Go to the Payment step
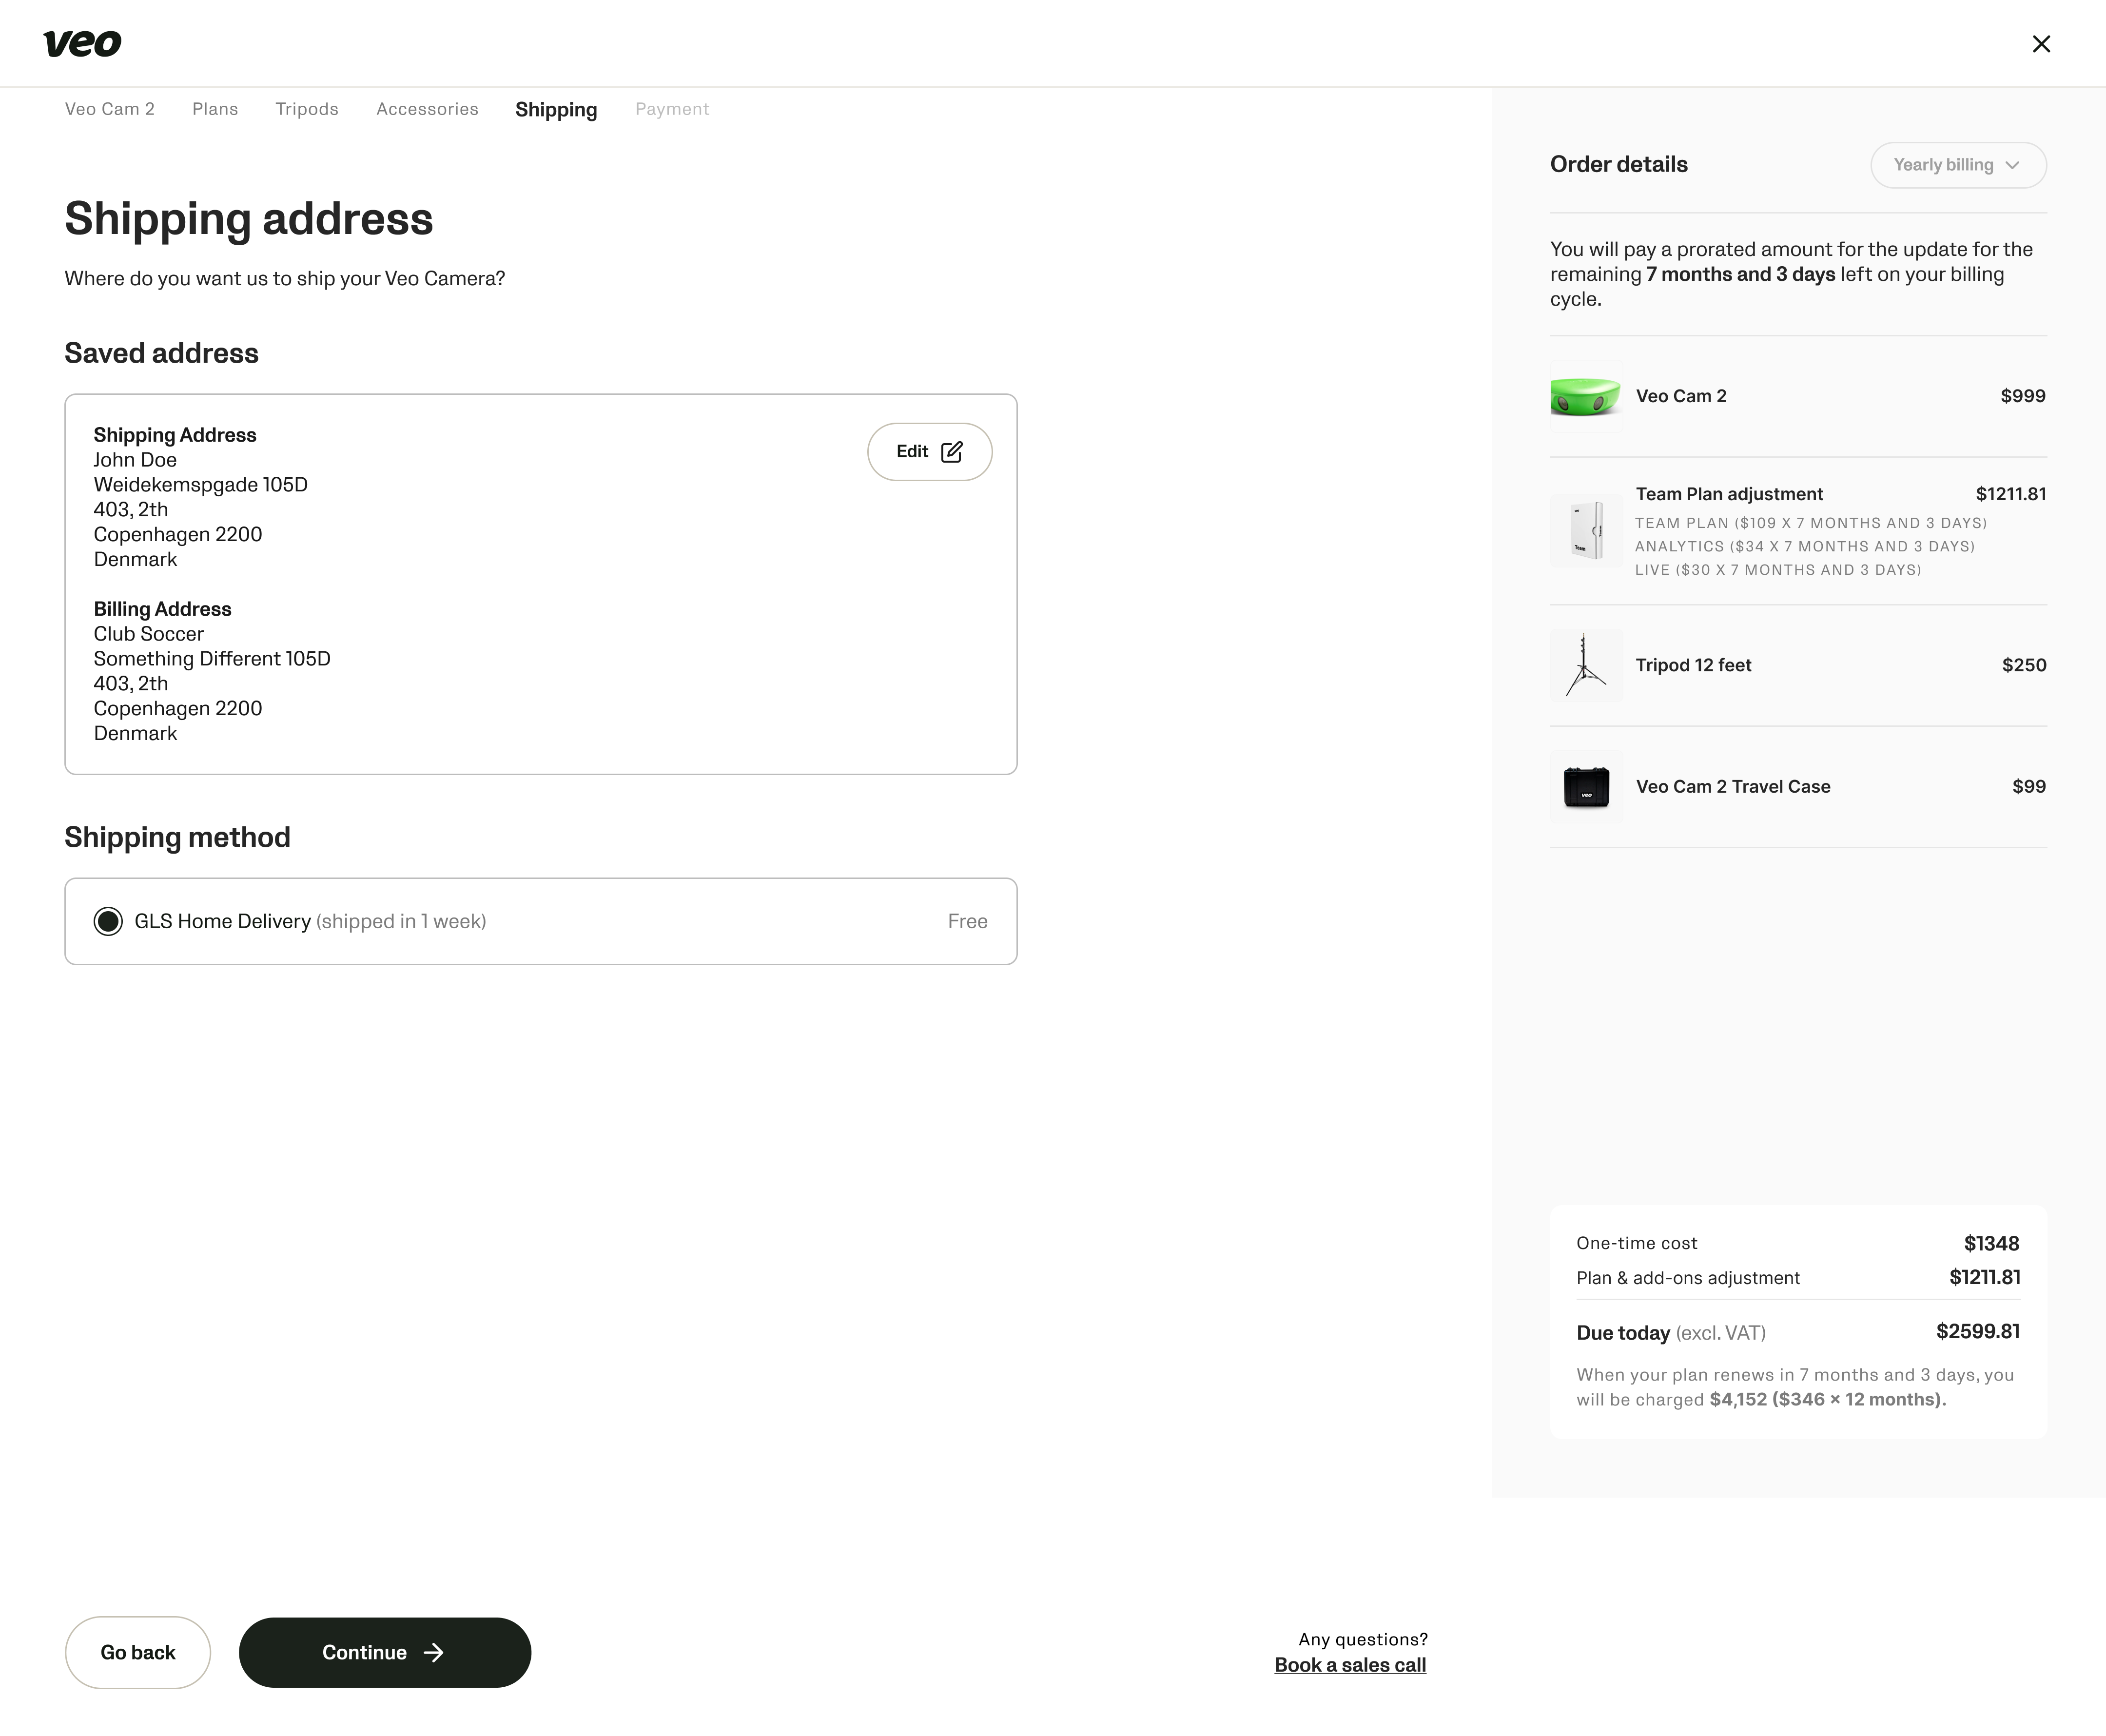Viewport: 2106px width, 1736px height. tap(672, 109)
